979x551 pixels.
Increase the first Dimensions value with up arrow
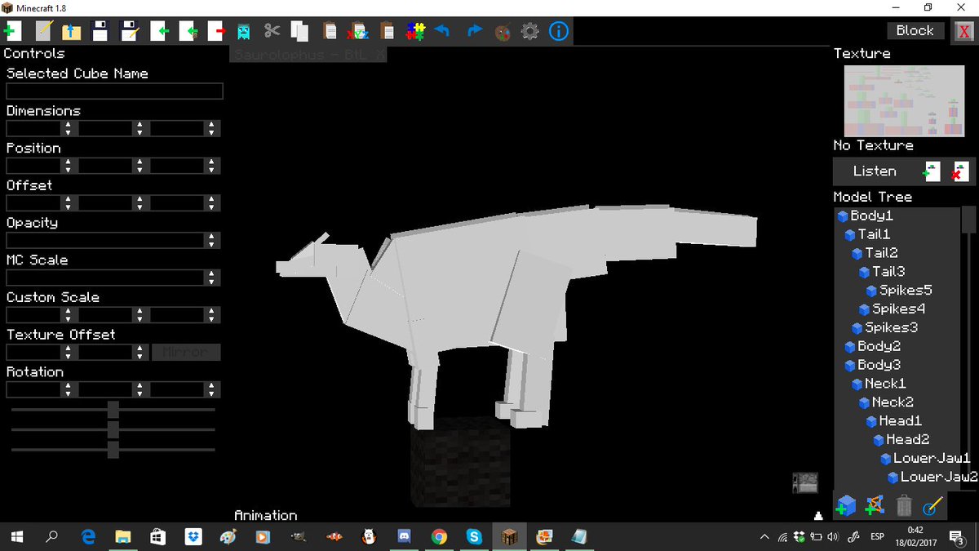(x=68, y=124)
